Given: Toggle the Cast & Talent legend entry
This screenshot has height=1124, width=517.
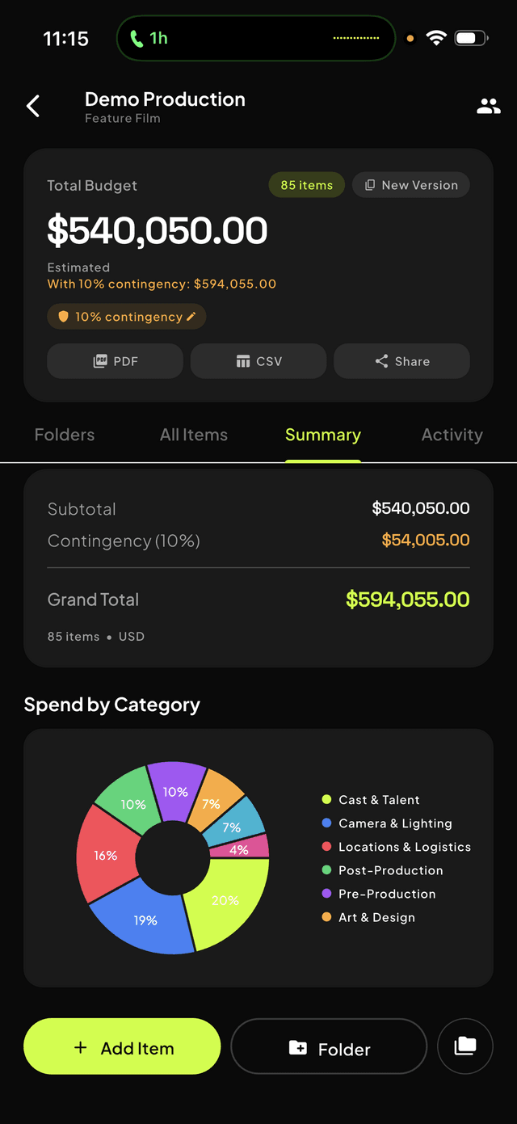Looking at the screenshot, I should click(x=371, y=799).
